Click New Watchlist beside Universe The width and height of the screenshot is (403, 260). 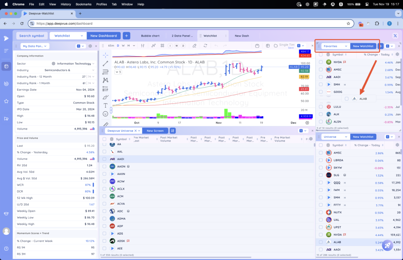pos(363,137)
